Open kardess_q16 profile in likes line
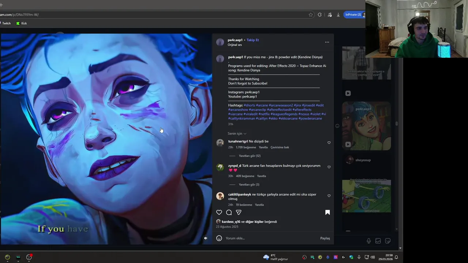Image resolution: width=468 pixels, height=263 pixels. click(x=231, y=222)
